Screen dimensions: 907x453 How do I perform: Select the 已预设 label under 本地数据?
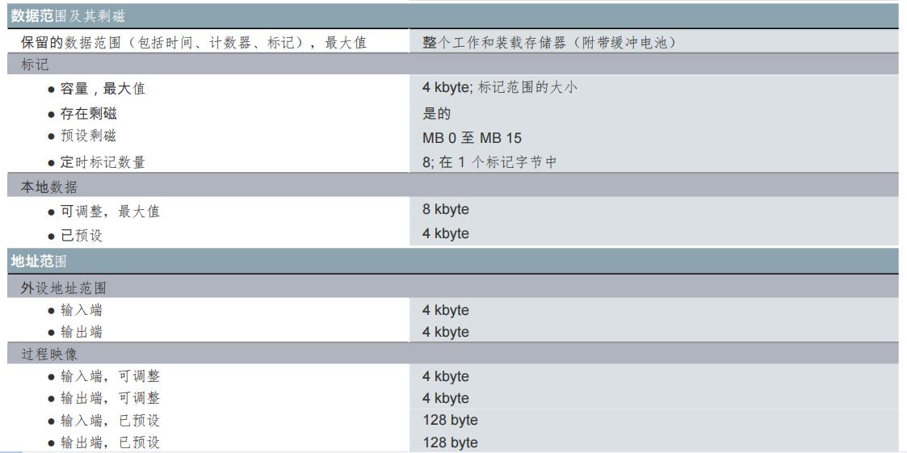82,236
